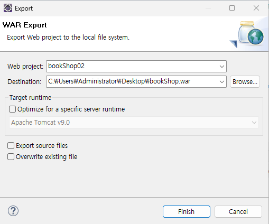The height and width of the screenshot is (224, 269).
Task: Click the 'Web project:' label
Action: pos(25,67)
